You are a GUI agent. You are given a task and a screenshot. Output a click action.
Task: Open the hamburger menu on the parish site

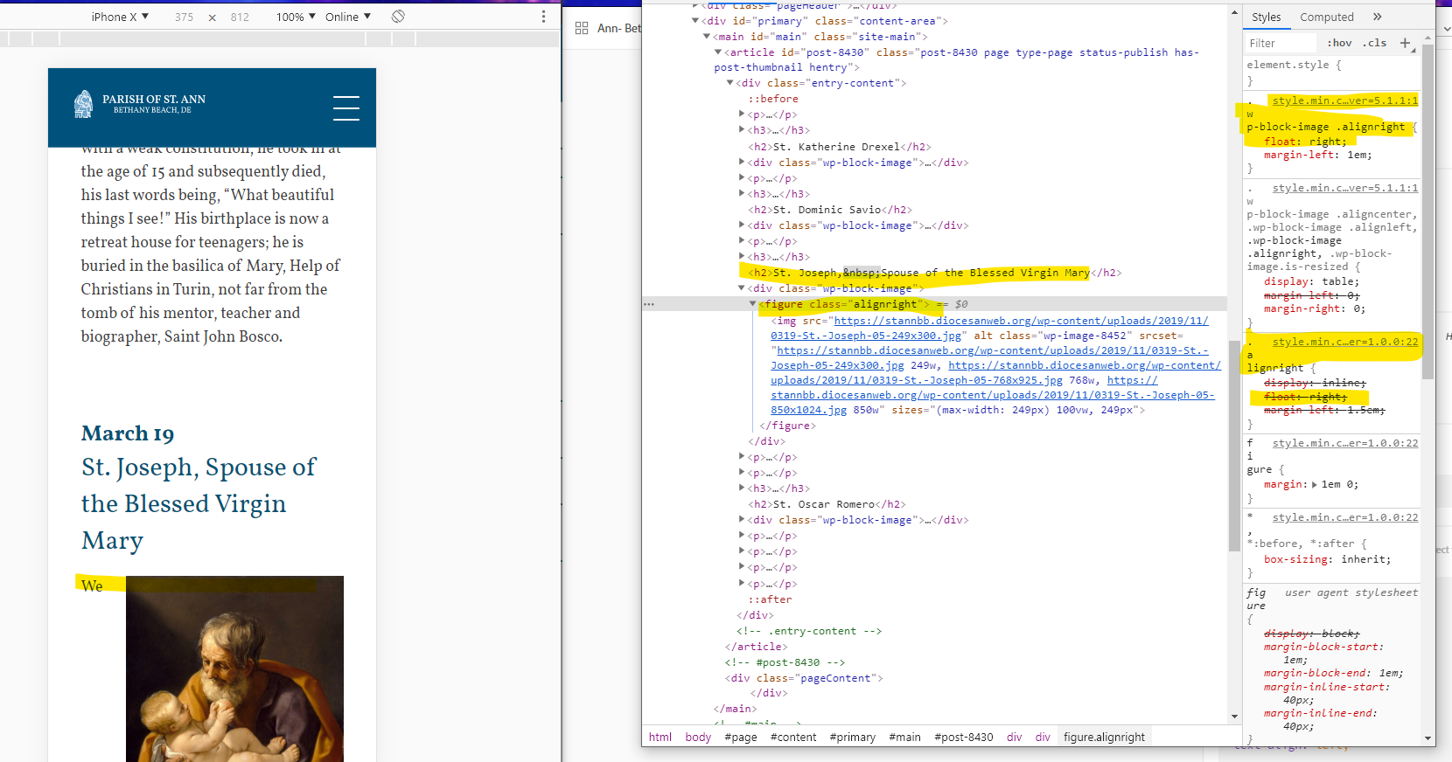pyautogui.click(x=346, y=107)
